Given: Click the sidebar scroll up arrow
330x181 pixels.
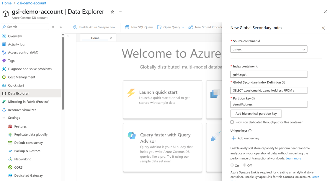Looking at the screenshot, I should click(x=63, y=35).
